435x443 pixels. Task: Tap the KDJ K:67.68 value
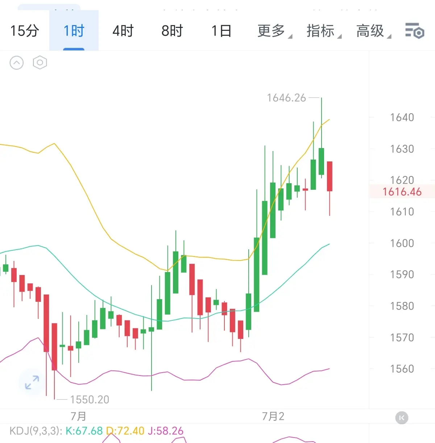[84, 431]
